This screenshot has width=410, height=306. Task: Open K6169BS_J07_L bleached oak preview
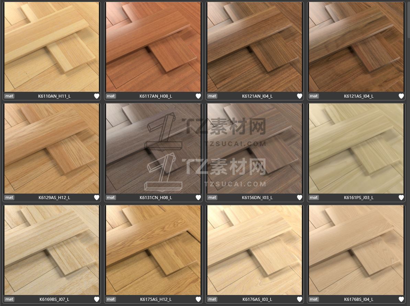(x=52, y=250)
